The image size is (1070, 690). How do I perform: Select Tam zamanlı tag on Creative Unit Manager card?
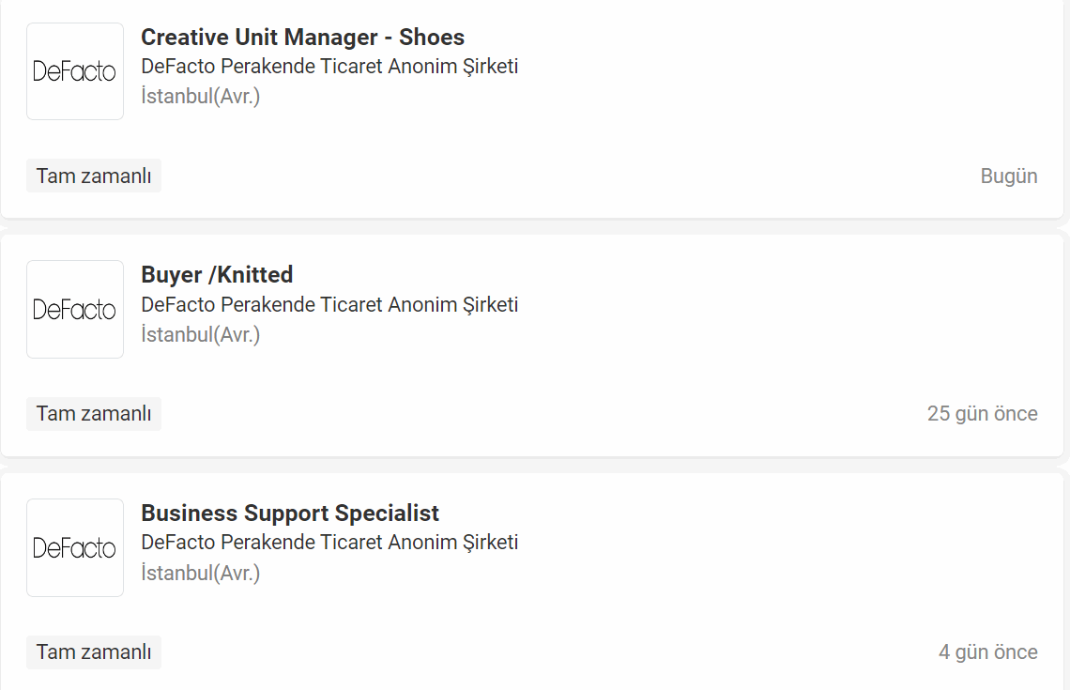click(94, 176)
